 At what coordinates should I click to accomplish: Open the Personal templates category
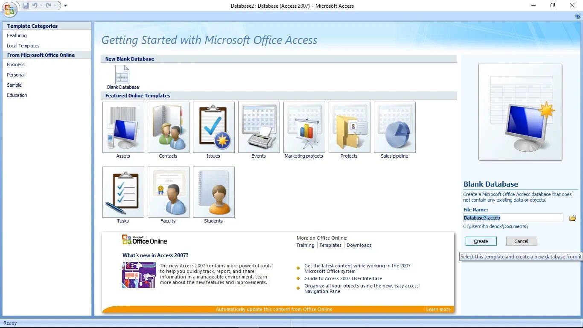(x=16, y=75)
